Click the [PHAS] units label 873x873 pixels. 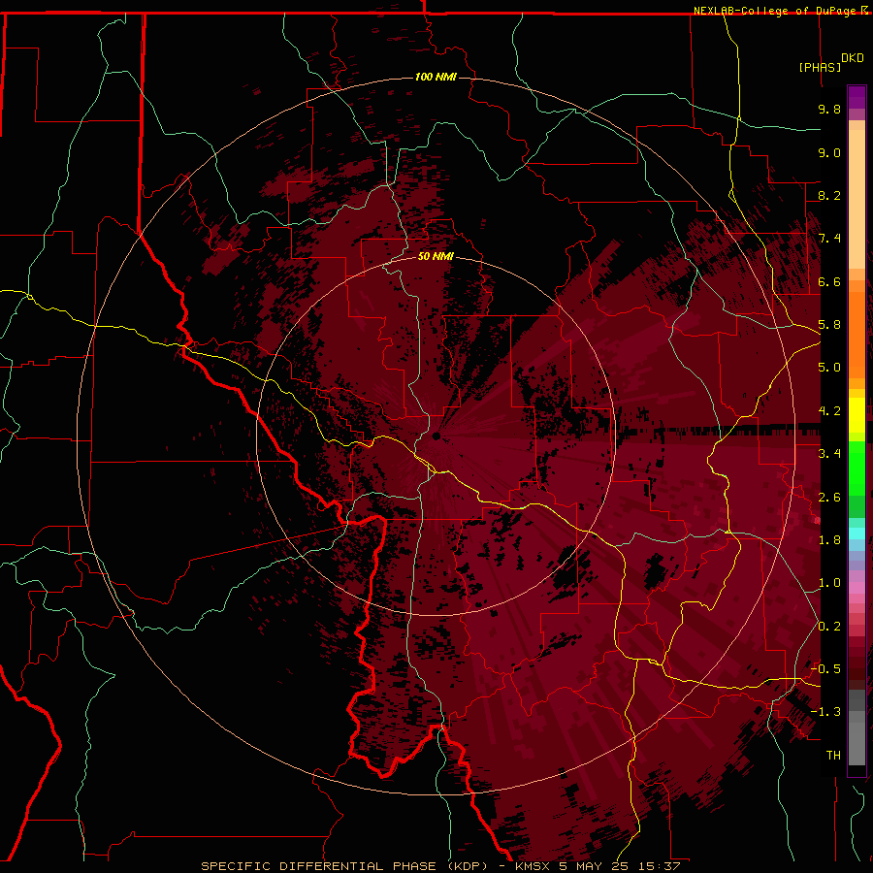pos(820,67)
